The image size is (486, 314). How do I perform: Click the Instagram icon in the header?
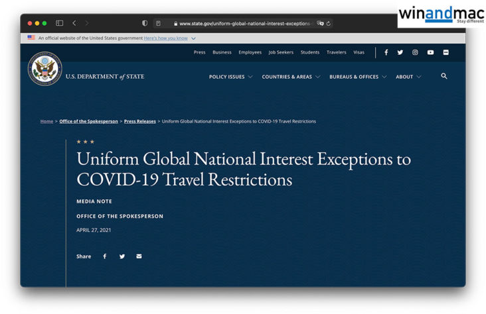pos(415,52)
